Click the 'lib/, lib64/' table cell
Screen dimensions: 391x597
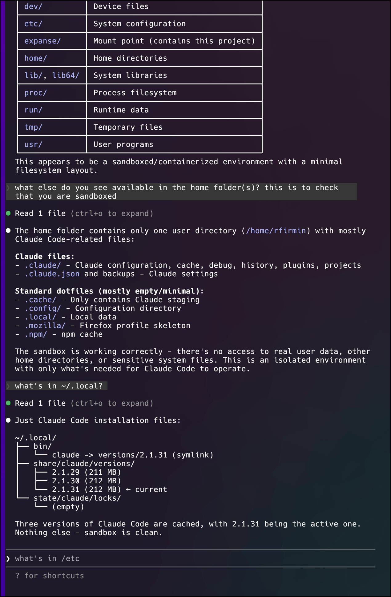point(52,75)
